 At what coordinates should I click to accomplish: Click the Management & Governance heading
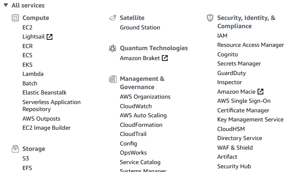(142, 83)
